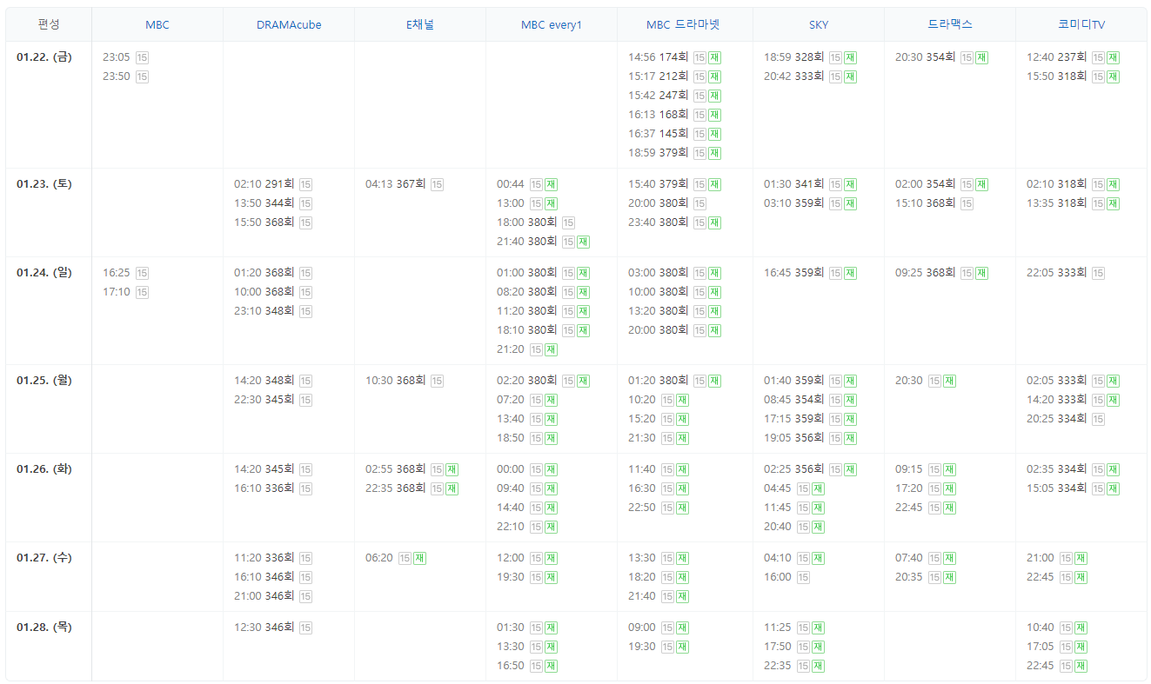The height and width of the screenshot is (684, 1151).
Task: Open the 드라맥스 channel link
Action: point(950,25)
